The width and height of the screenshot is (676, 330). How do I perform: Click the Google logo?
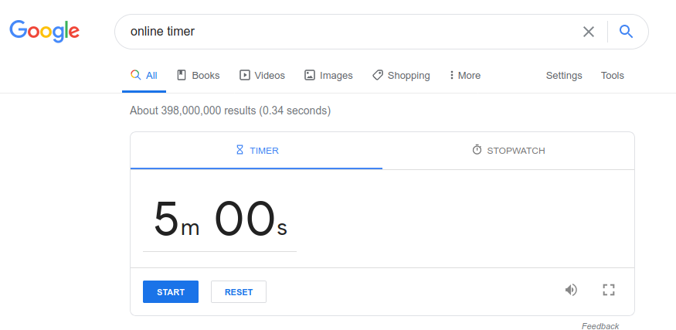44,30
